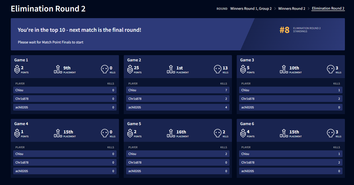Click the Chisu row in Game 6
The image size is (354, 185).
pyautogui.click(x=291, y=154)
